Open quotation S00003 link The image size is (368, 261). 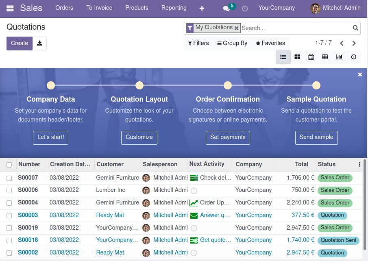click(28, 215)
